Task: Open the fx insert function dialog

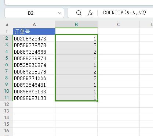Action: coord(90,13)
